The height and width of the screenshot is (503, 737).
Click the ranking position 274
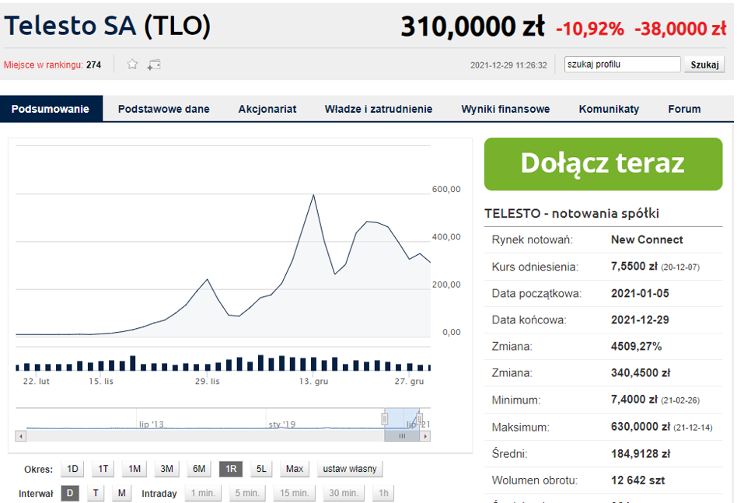point(93,65)
